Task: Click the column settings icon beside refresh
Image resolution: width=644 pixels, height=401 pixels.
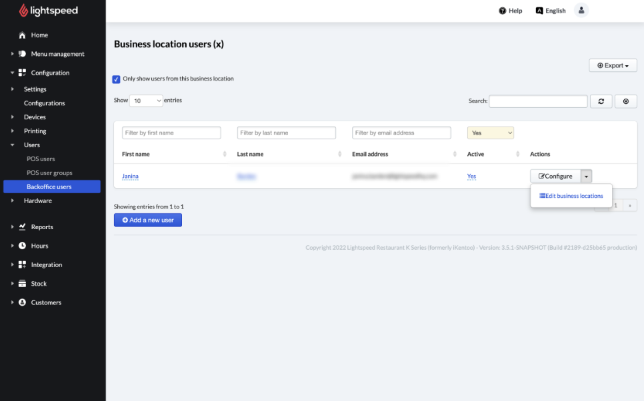Action: coord(625,101)
